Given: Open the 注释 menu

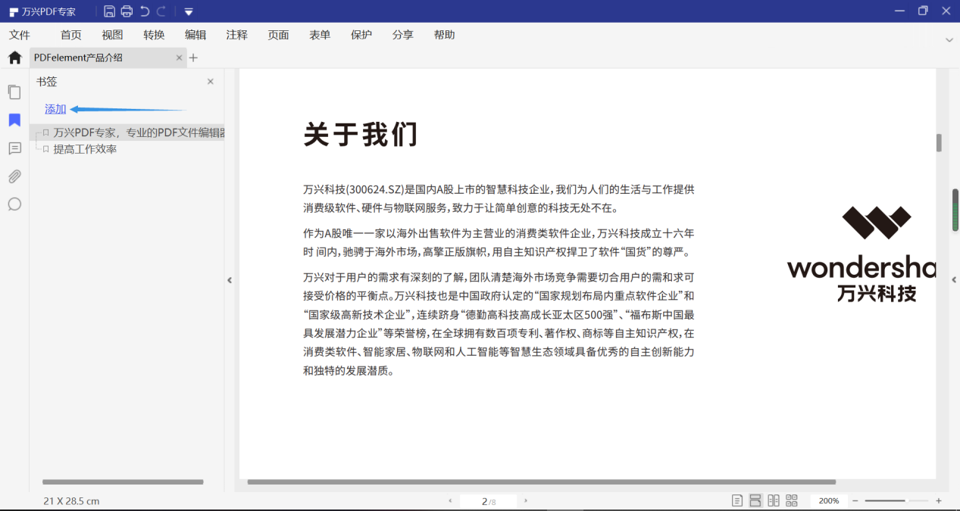Looking at the screenshot, I should 236,35.
